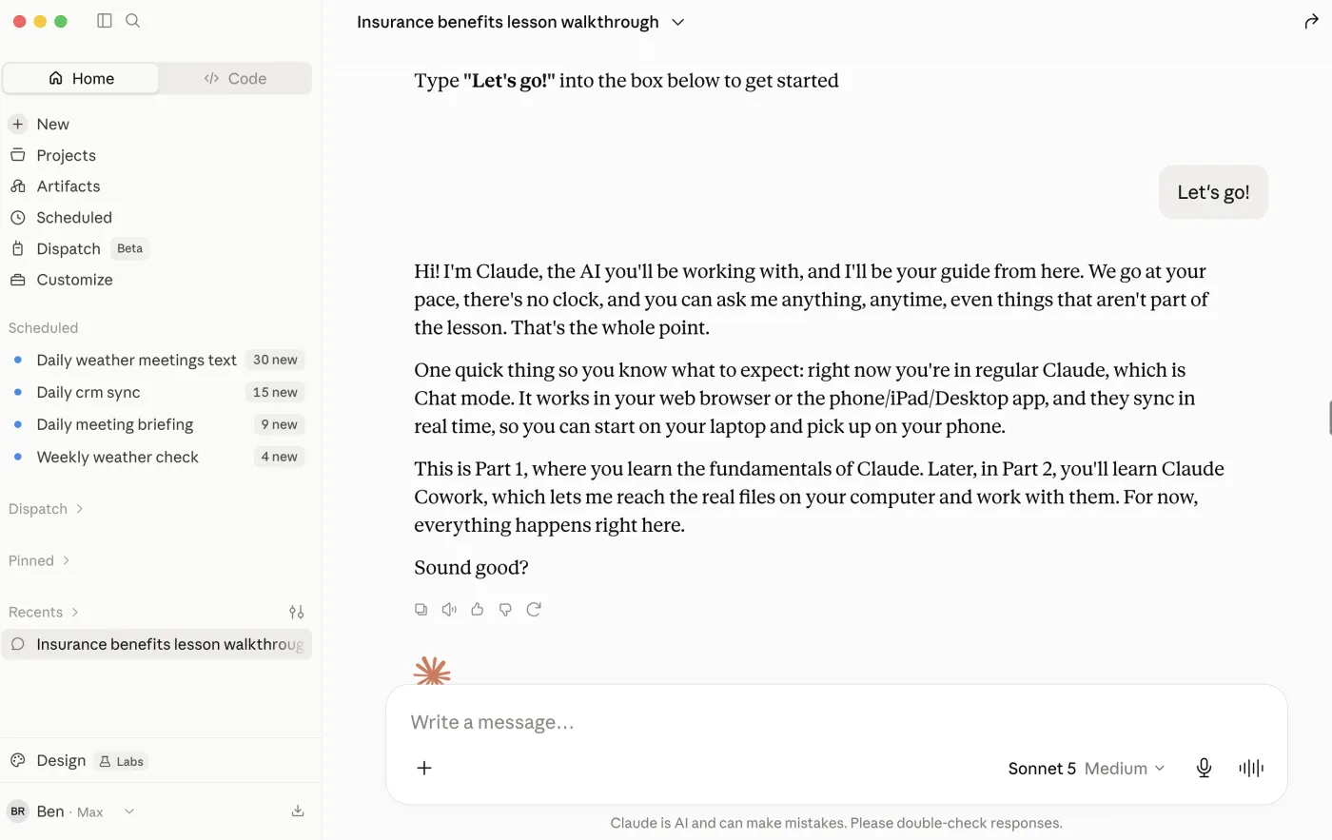Click the macOS green fullscreen button
1332x840 pixels.
click(61, 21)
